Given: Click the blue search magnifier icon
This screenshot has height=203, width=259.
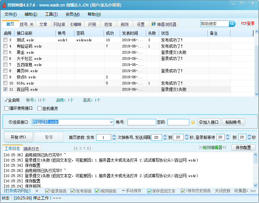Looking at the screenshot, I should coord(232,24).
